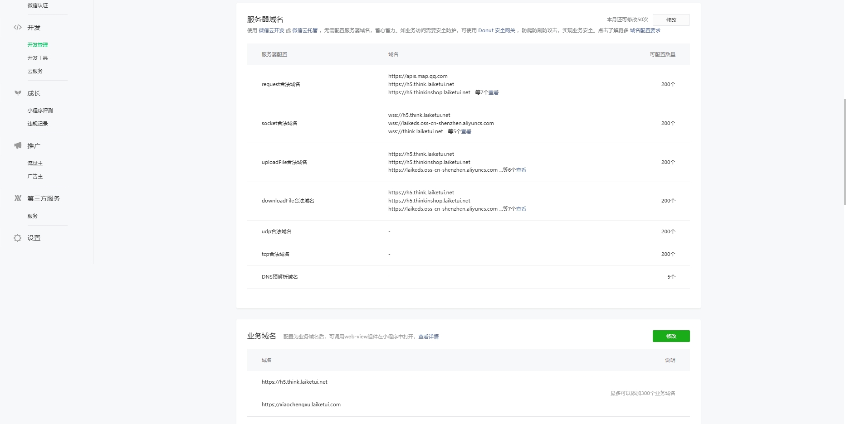Click the third-party service icon beside 第三方服务
The width and height of the screenshot is (846, 424).
[x=18, y=198]
